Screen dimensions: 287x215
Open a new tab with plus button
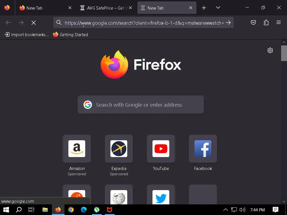204,8
